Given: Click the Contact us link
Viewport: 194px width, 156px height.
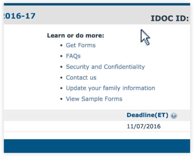Looking at the screenshot, I should tap(81, 78).
